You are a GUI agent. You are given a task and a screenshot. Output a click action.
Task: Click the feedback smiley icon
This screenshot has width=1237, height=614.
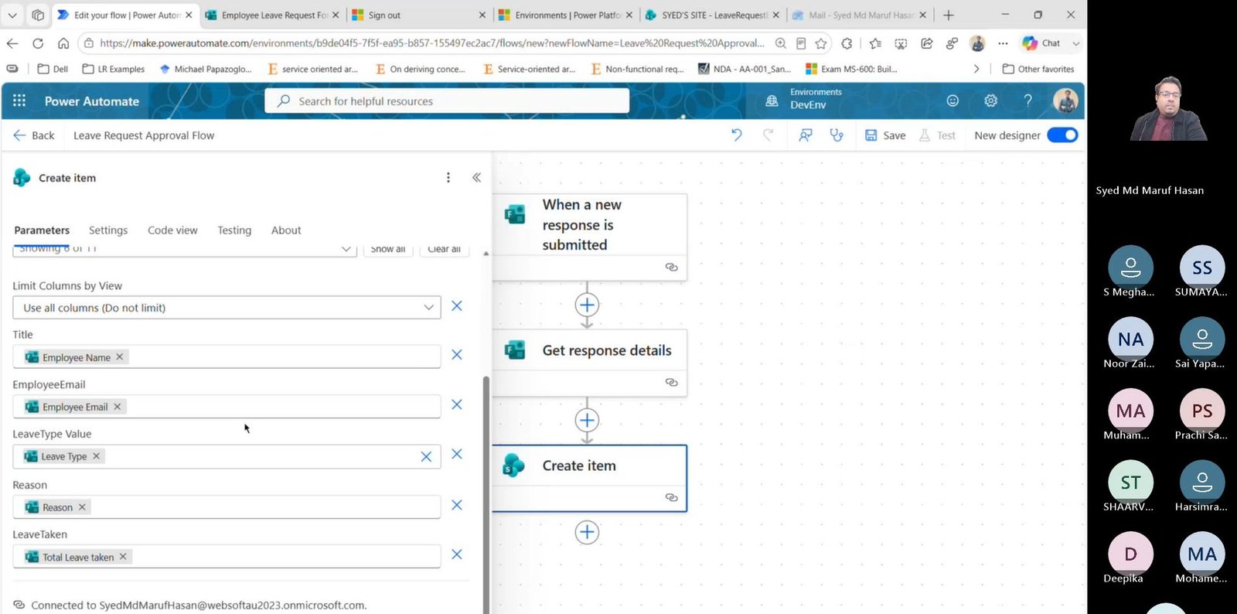[952, 101]
